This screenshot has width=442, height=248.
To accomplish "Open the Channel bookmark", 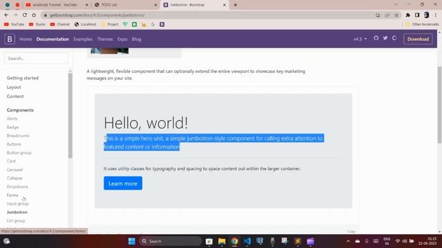I will tap(60, 25).
